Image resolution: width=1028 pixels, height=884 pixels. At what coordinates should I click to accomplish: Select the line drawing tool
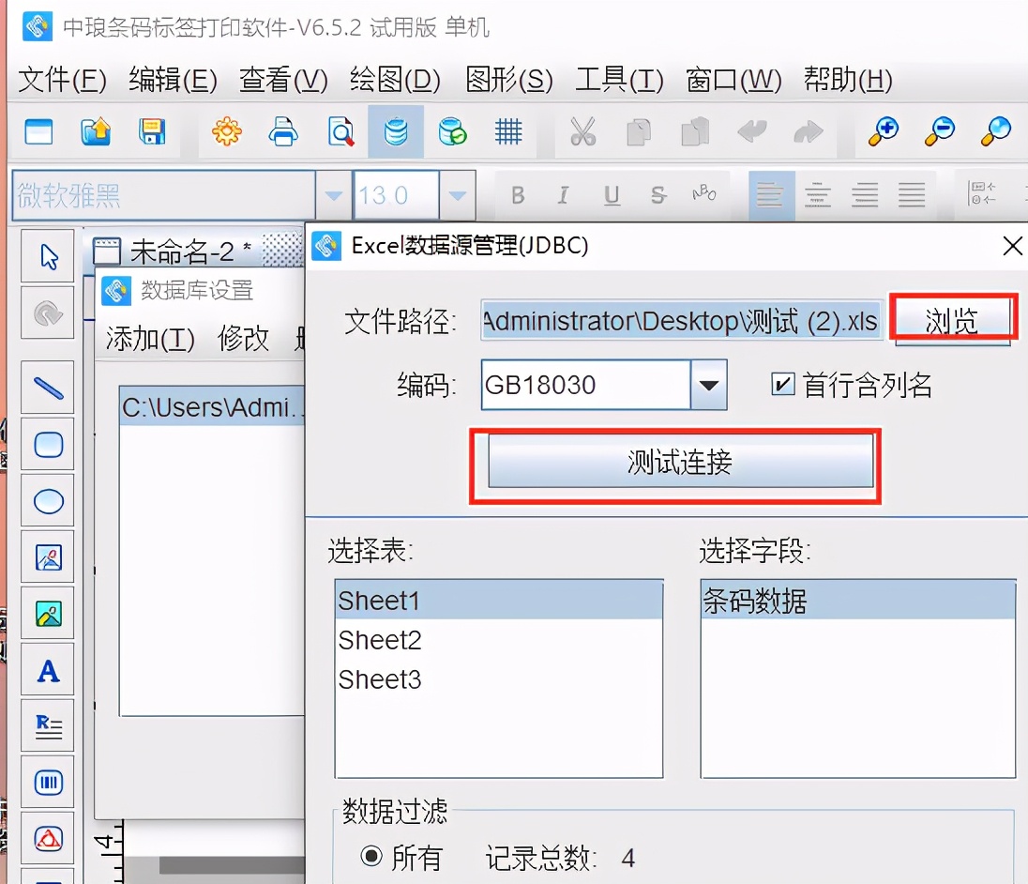point(48,389)
